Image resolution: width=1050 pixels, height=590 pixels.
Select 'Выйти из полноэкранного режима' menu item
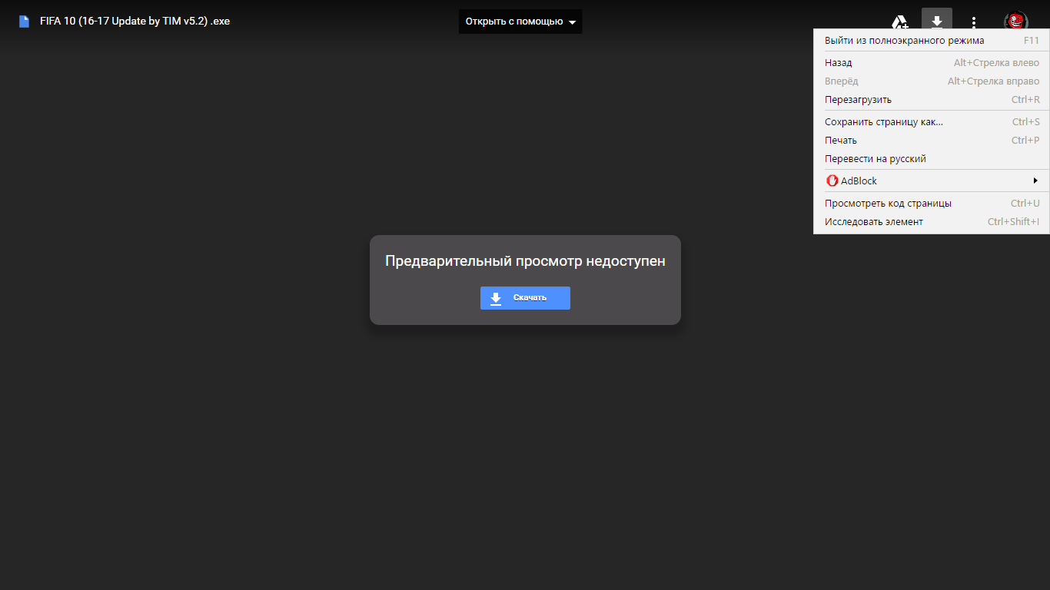pyautogui.click(x=932, y=41)
